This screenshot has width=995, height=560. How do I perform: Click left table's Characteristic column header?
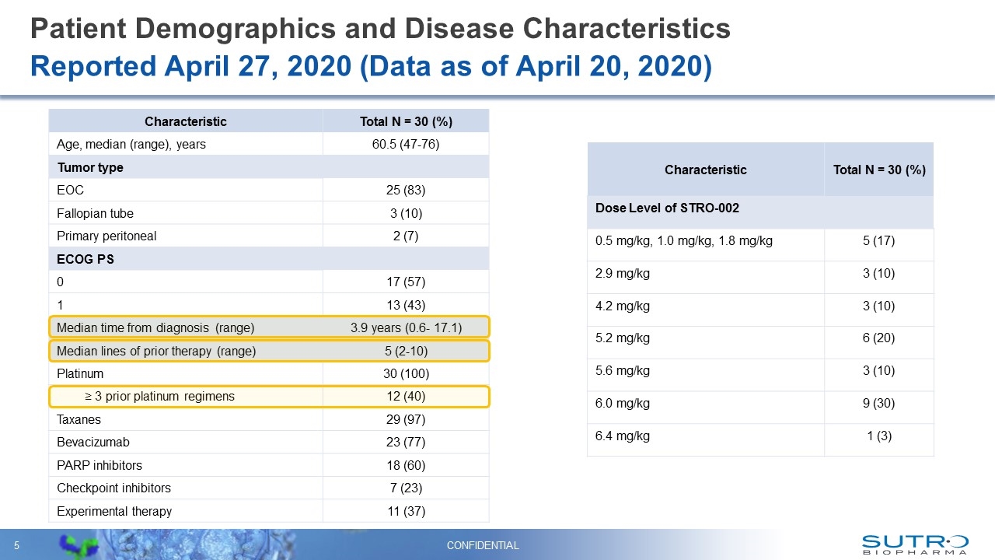click(186, 121)
